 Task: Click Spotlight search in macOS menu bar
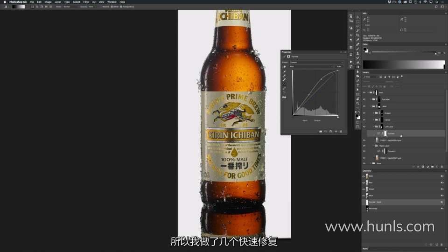pyautogui.click(x=437, y=2)
